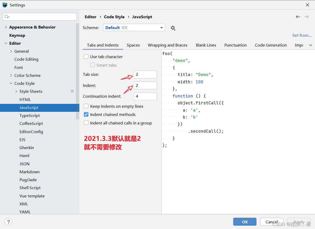Open the Code Generation tab

(x=271, y=45)
